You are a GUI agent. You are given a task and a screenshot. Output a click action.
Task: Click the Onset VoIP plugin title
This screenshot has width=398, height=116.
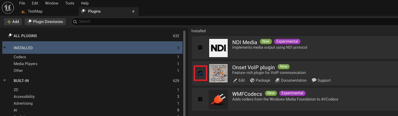coord(254,67)
